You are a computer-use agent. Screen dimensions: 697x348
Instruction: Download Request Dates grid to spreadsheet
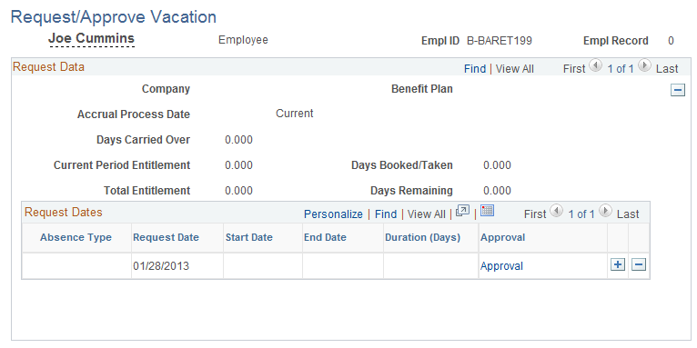pyautogui.click(x=487, y=211)
